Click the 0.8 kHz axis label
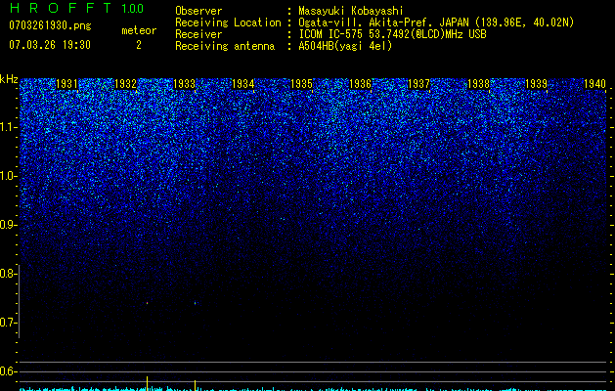615x391 pixels. [9, 274]
